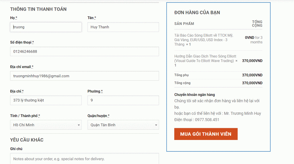Screen dimensions: 294x164
Task: Click the Số điện thoại field label
Action: click(x=22, y=42)
